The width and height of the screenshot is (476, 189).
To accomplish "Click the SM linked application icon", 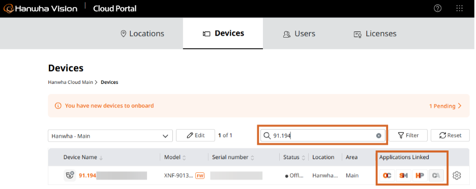I will click(x=403, y=175).
